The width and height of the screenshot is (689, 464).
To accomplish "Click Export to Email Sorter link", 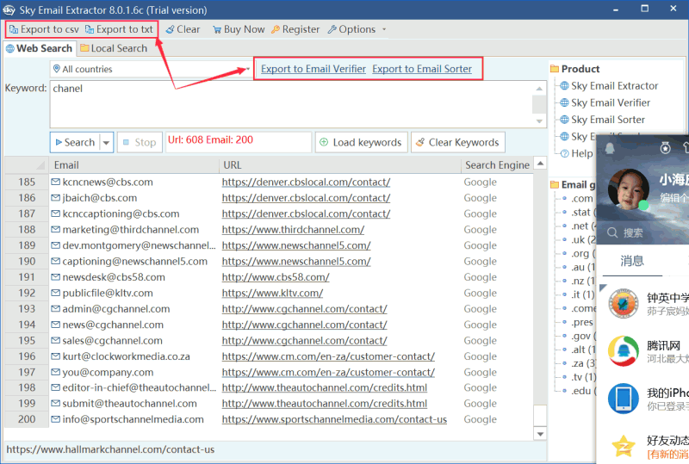I will coord(421,69).
